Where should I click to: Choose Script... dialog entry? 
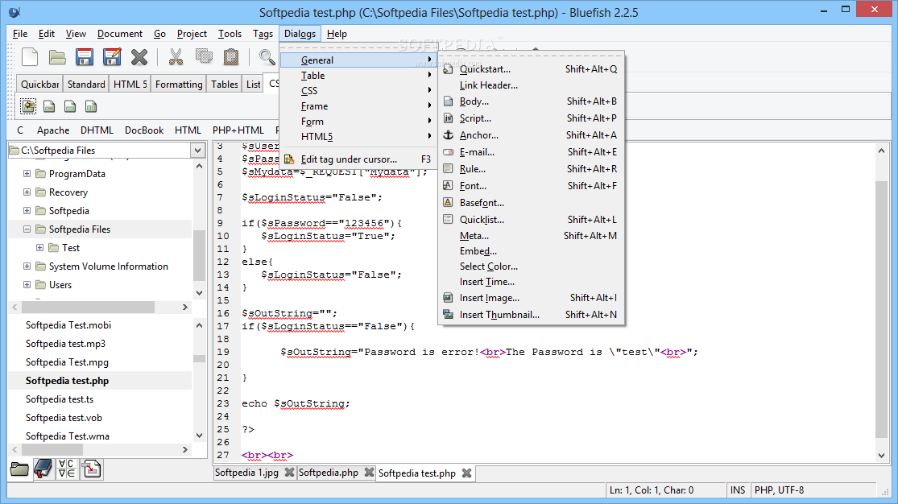(531, 118)
